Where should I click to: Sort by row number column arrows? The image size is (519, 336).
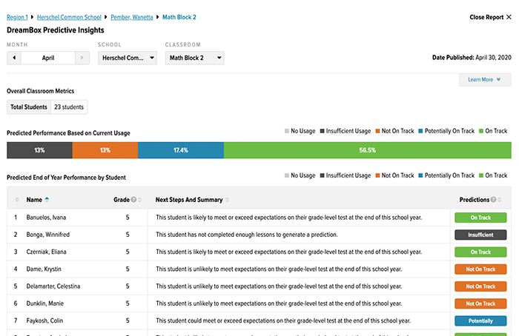[x=17, y=200]
